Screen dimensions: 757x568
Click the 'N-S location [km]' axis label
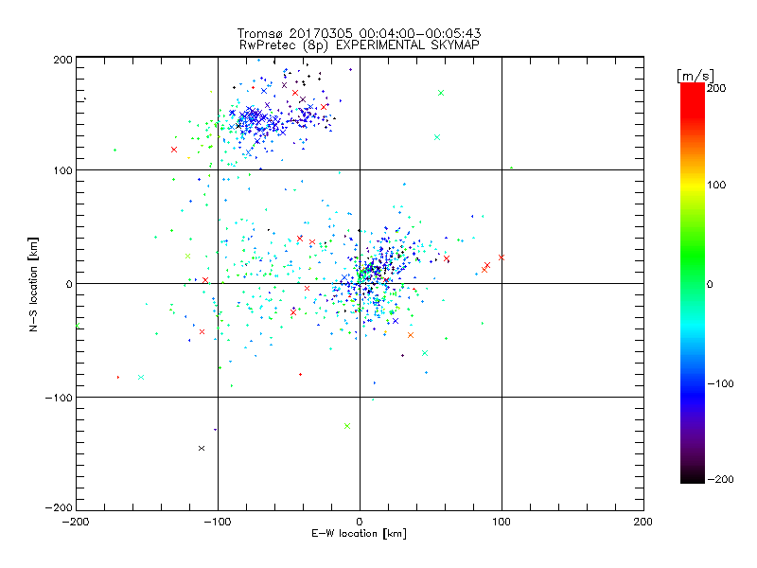33,284
